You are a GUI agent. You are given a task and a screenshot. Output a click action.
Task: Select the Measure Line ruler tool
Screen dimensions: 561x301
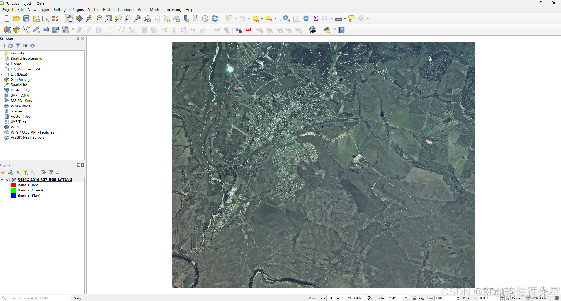click(x=339, y=19)
